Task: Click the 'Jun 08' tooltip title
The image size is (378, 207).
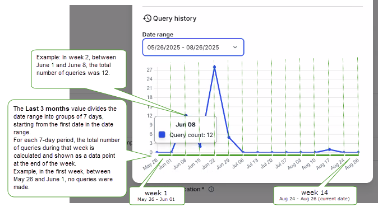Action: pyautogui.click(x=186, y=125)
